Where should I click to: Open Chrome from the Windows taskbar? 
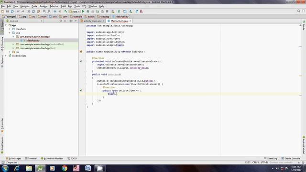[x=64, y=168]
